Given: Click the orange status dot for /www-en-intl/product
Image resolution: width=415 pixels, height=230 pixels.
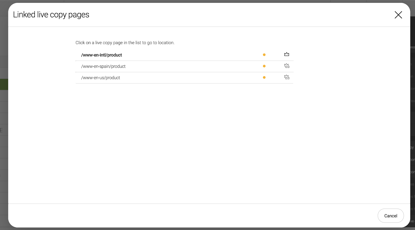Looking at the screenshot, I should click(264, 55).
